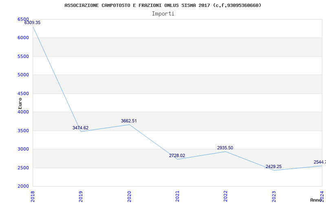Click the y-axis value 3000
This screenshot has width=326, height=204.
pos(23,149)
